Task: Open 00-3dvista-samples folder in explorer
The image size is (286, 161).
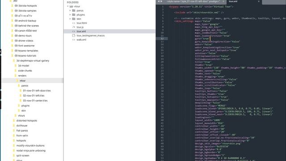Action: click(x=25, y=11)
